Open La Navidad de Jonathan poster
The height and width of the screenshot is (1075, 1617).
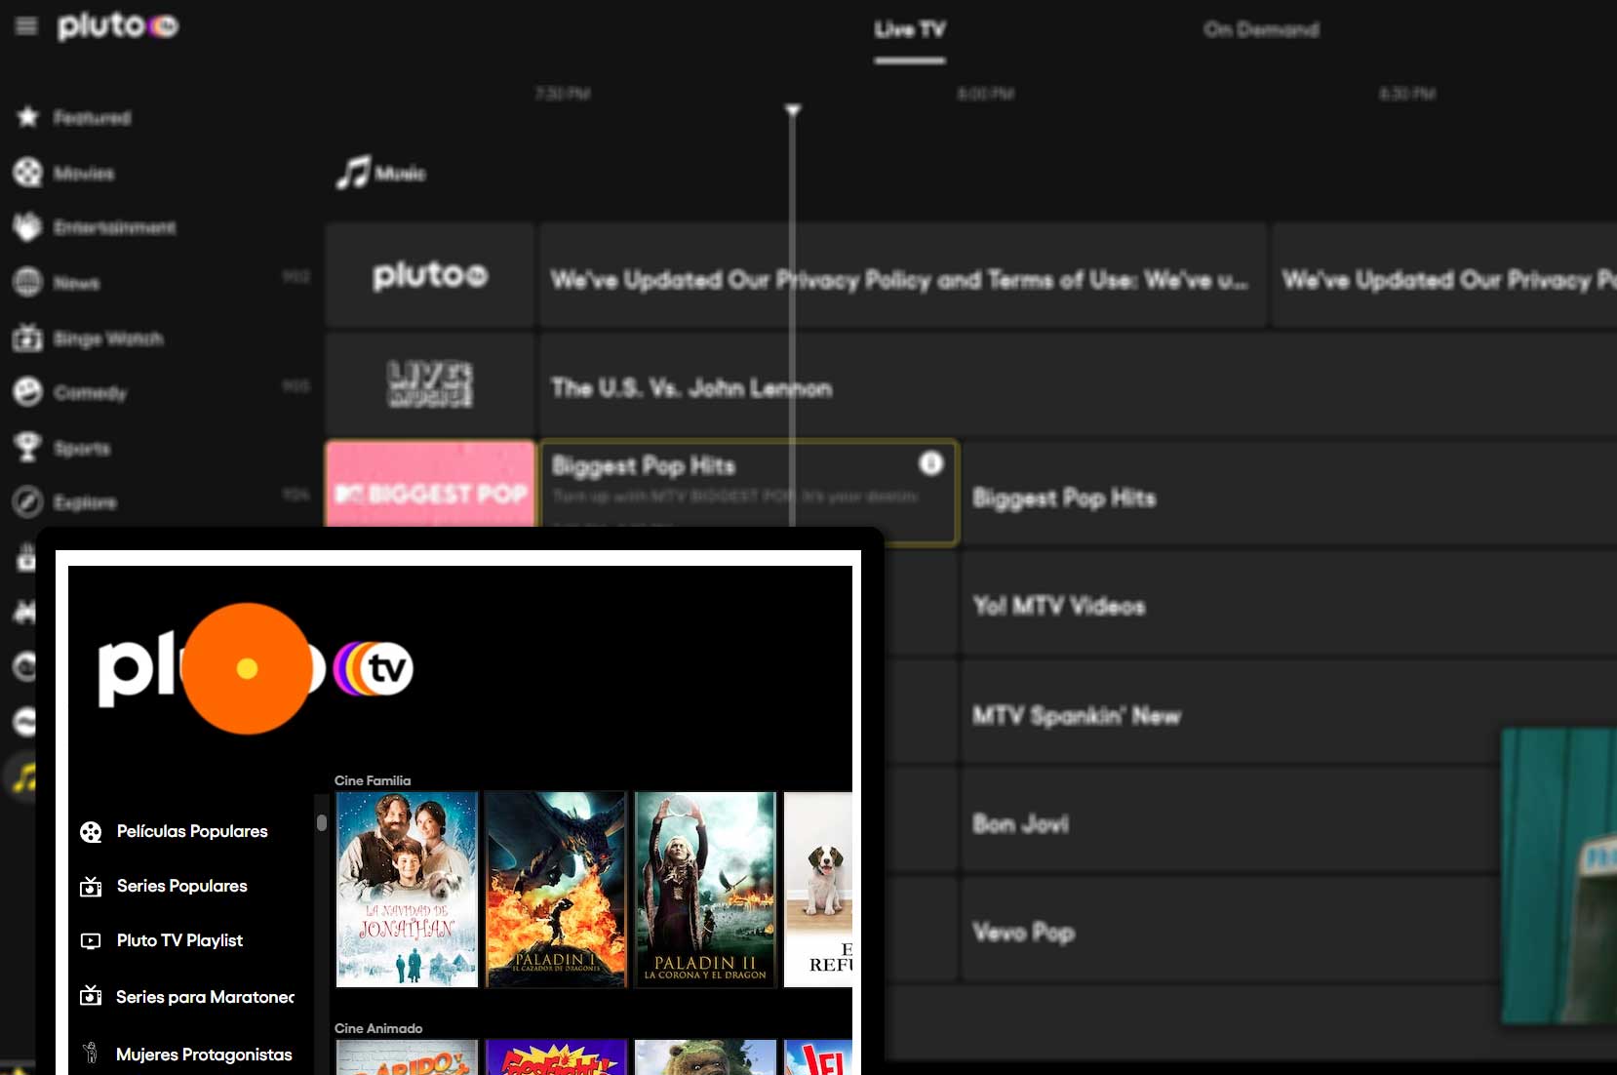[407, 890]
